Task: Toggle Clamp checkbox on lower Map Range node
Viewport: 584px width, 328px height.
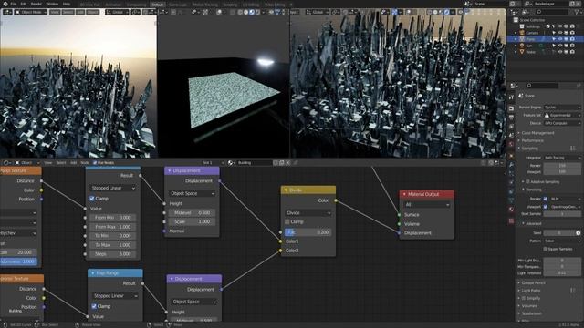Action: coord(94,306)
